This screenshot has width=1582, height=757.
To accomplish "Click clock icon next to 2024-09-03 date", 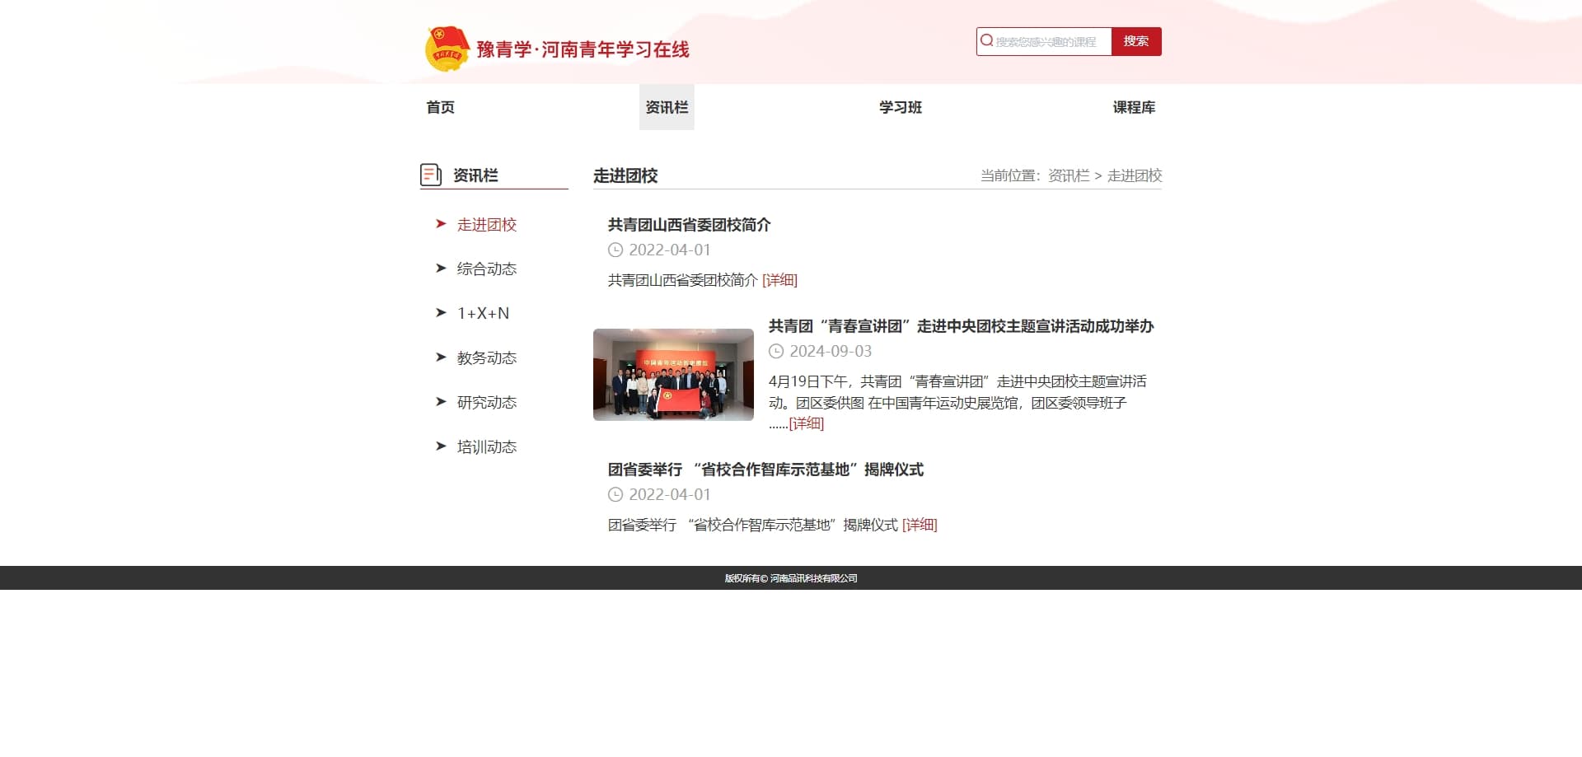I will click(776, 352).
